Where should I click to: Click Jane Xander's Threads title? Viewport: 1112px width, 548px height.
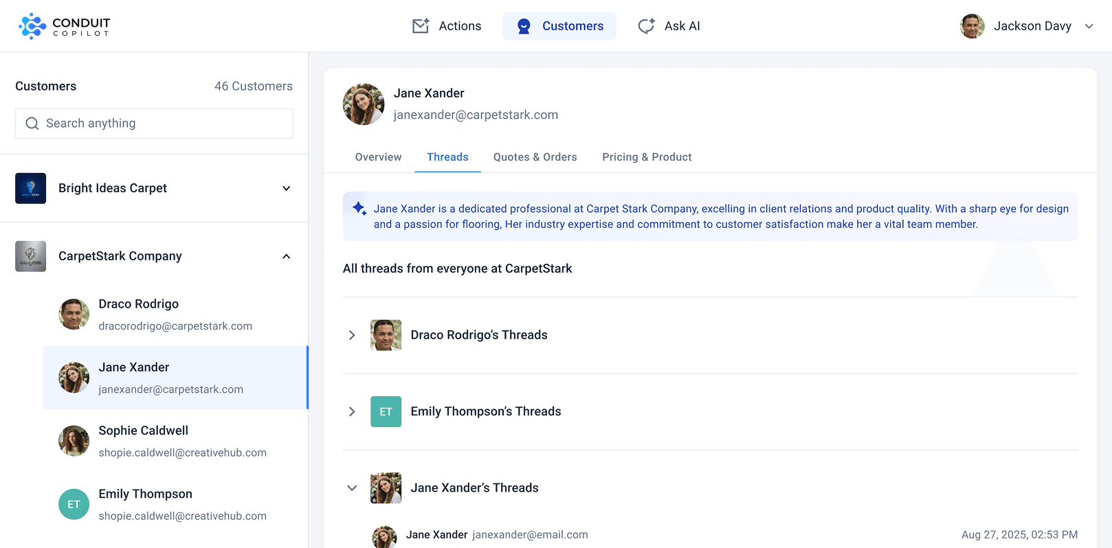(475, 488)
